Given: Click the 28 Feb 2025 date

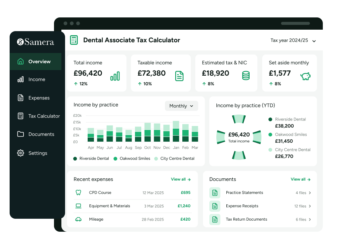Looking at the screenshot, I should [153, 219].
